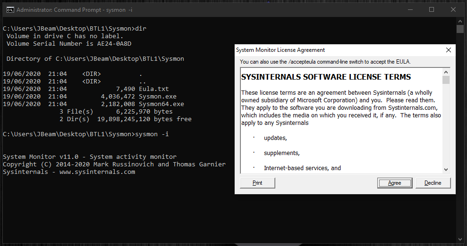Click 'Volume Serial Number is AE24-0A8D' line
This screenshot has width=467, height=246.
pos(69,44)
